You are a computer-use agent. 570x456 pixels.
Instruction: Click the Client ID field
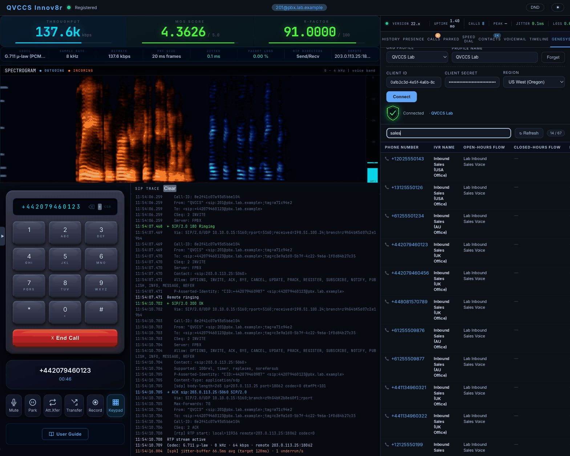[x=414, y=82]
